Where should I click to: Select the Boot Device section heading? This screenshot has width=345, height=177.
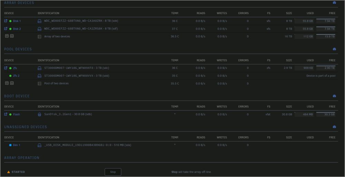(17, 96)
